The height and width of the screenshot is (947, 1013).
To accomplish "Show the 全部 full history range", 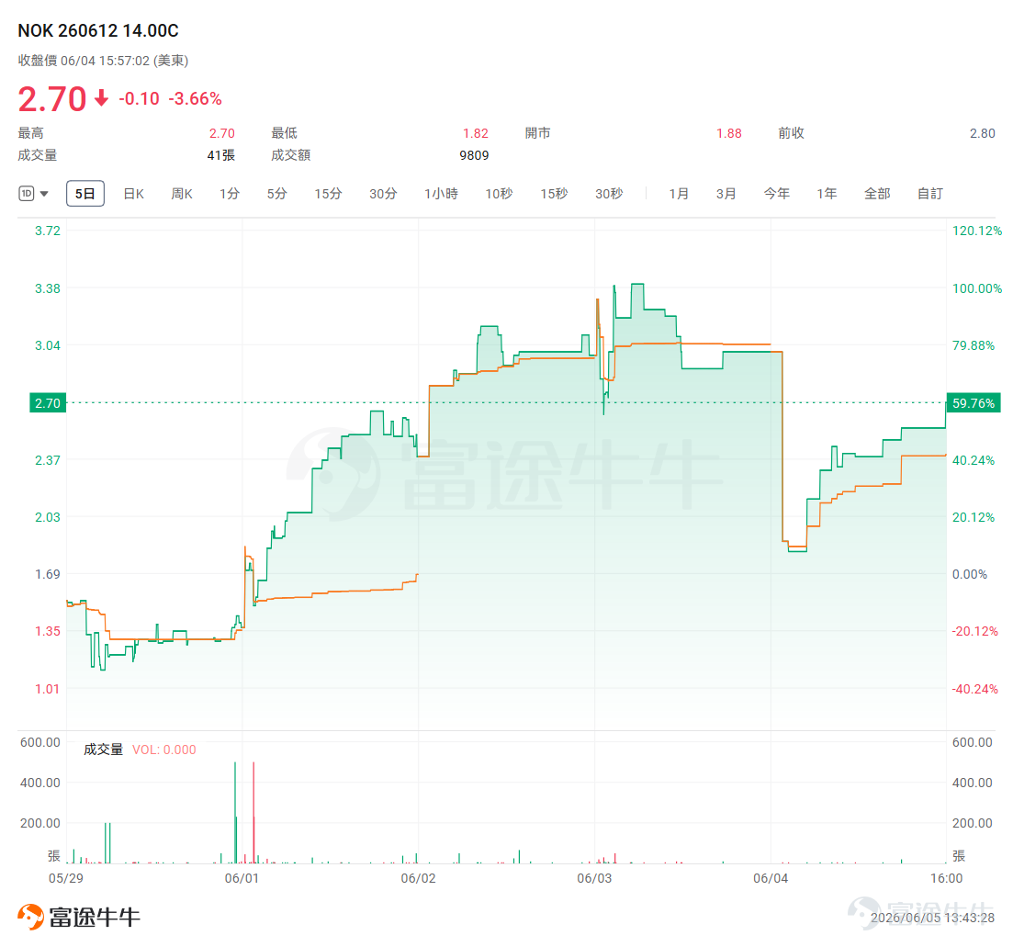I will [x=877, y=194].
